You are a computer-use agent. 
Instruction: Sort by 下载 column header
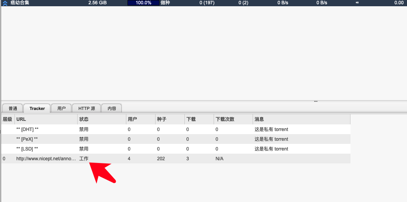click(199, 119)
